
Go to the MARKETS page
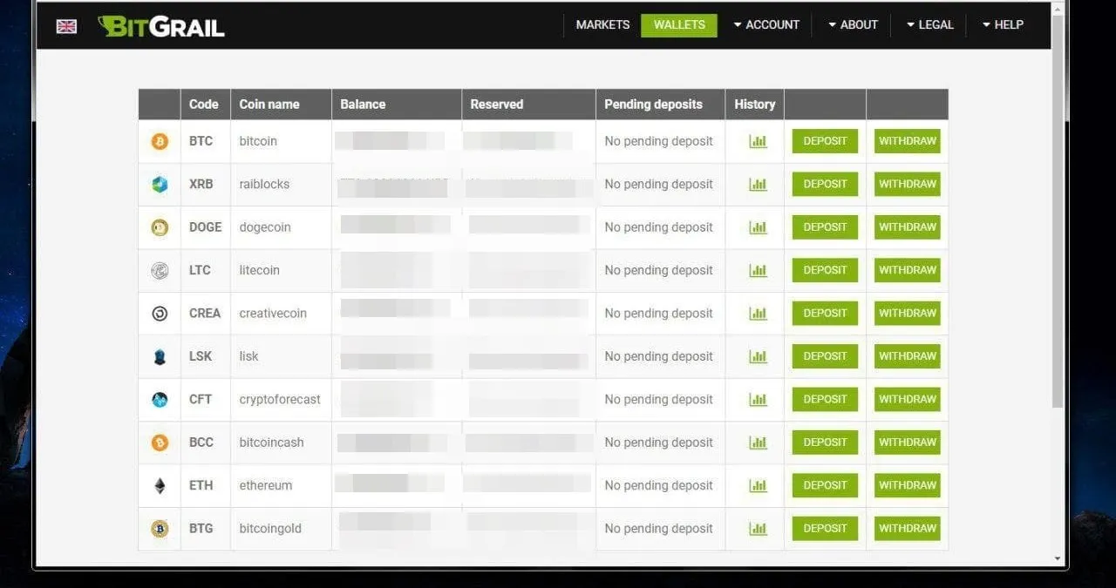pyautogui.click(x=602, y=24)
